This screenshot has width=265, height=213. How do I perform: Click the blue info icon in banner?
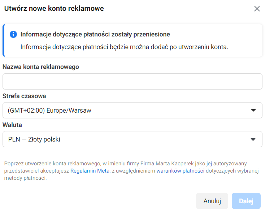[13, 34]
